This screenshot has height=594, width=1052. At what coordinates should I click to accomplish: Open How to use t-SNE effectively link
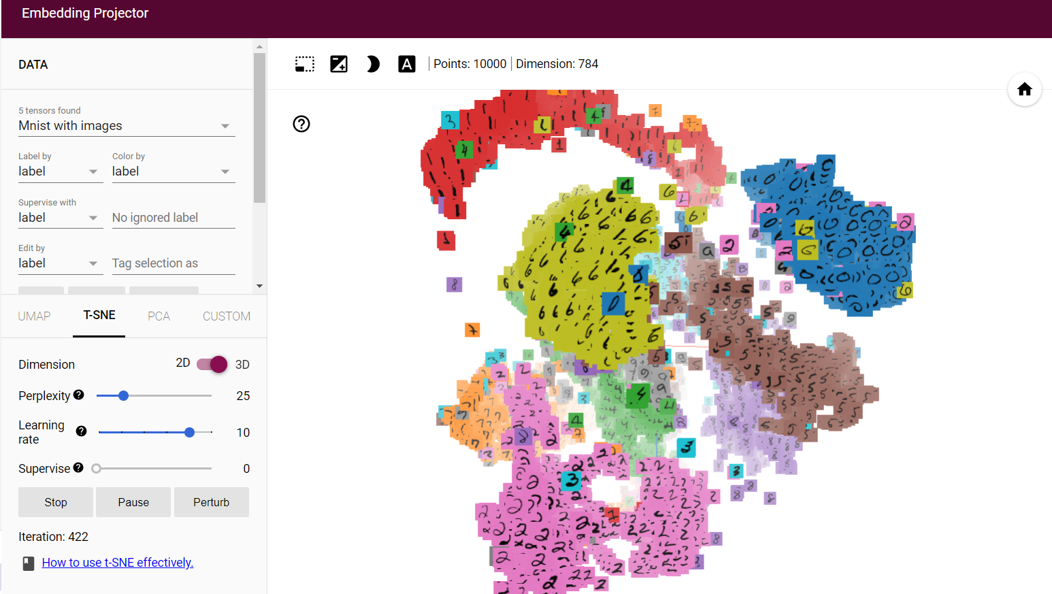pos(118,563)
